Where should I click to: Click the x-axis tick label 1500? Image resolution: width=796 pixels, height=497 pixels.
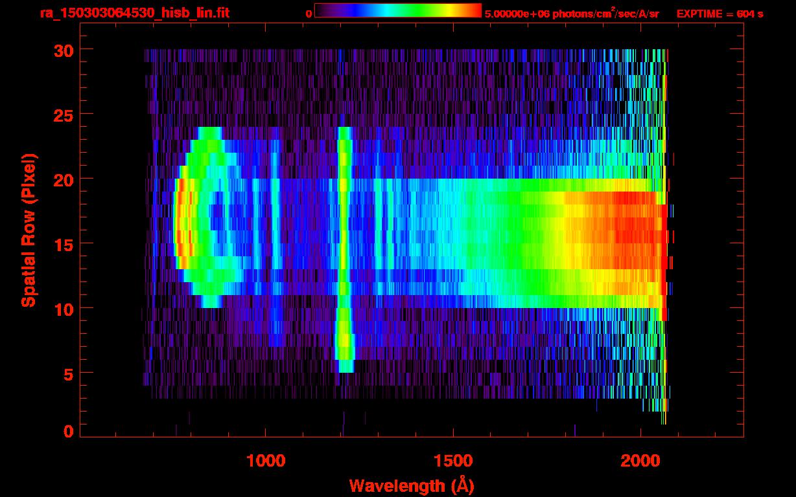tap(452, 461)
